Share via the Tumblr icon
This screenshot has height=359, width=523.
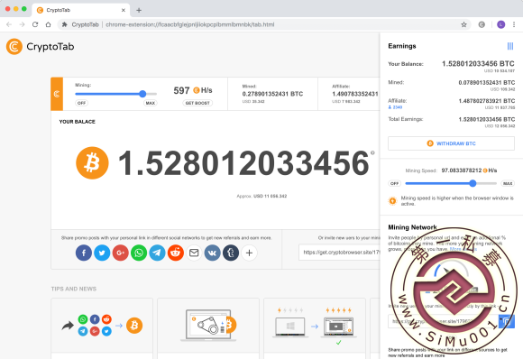click(x=231, y=253)
